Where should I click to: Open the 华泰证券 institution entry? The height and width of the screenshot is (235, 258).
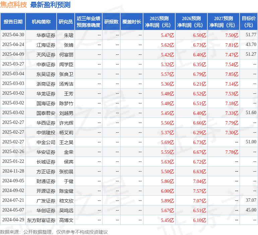click(46, 35)
